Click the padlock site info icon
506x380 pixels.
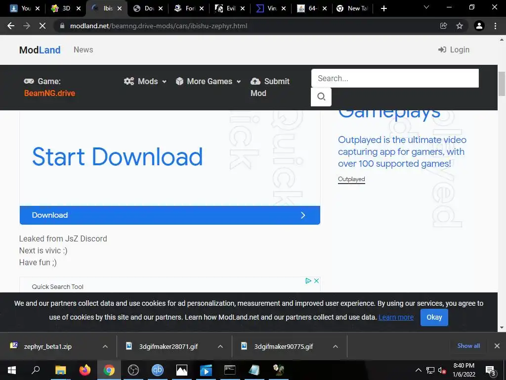pyautogui.click(x=62, y=26)
